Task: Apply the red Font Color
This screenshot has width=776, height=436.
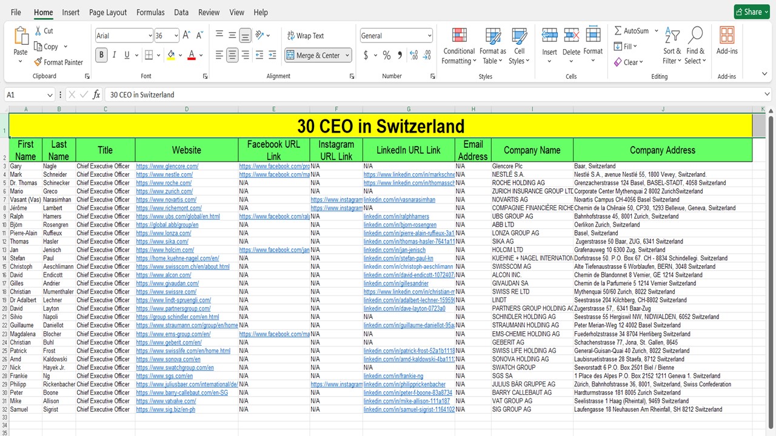Action: [192, 55]
